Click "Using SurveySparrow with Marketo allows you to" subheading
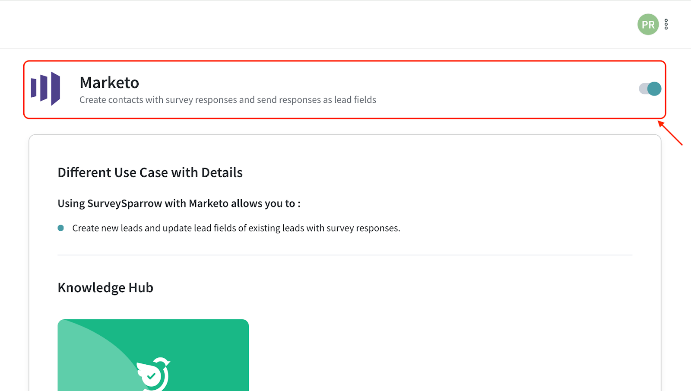 click(179, 203)
